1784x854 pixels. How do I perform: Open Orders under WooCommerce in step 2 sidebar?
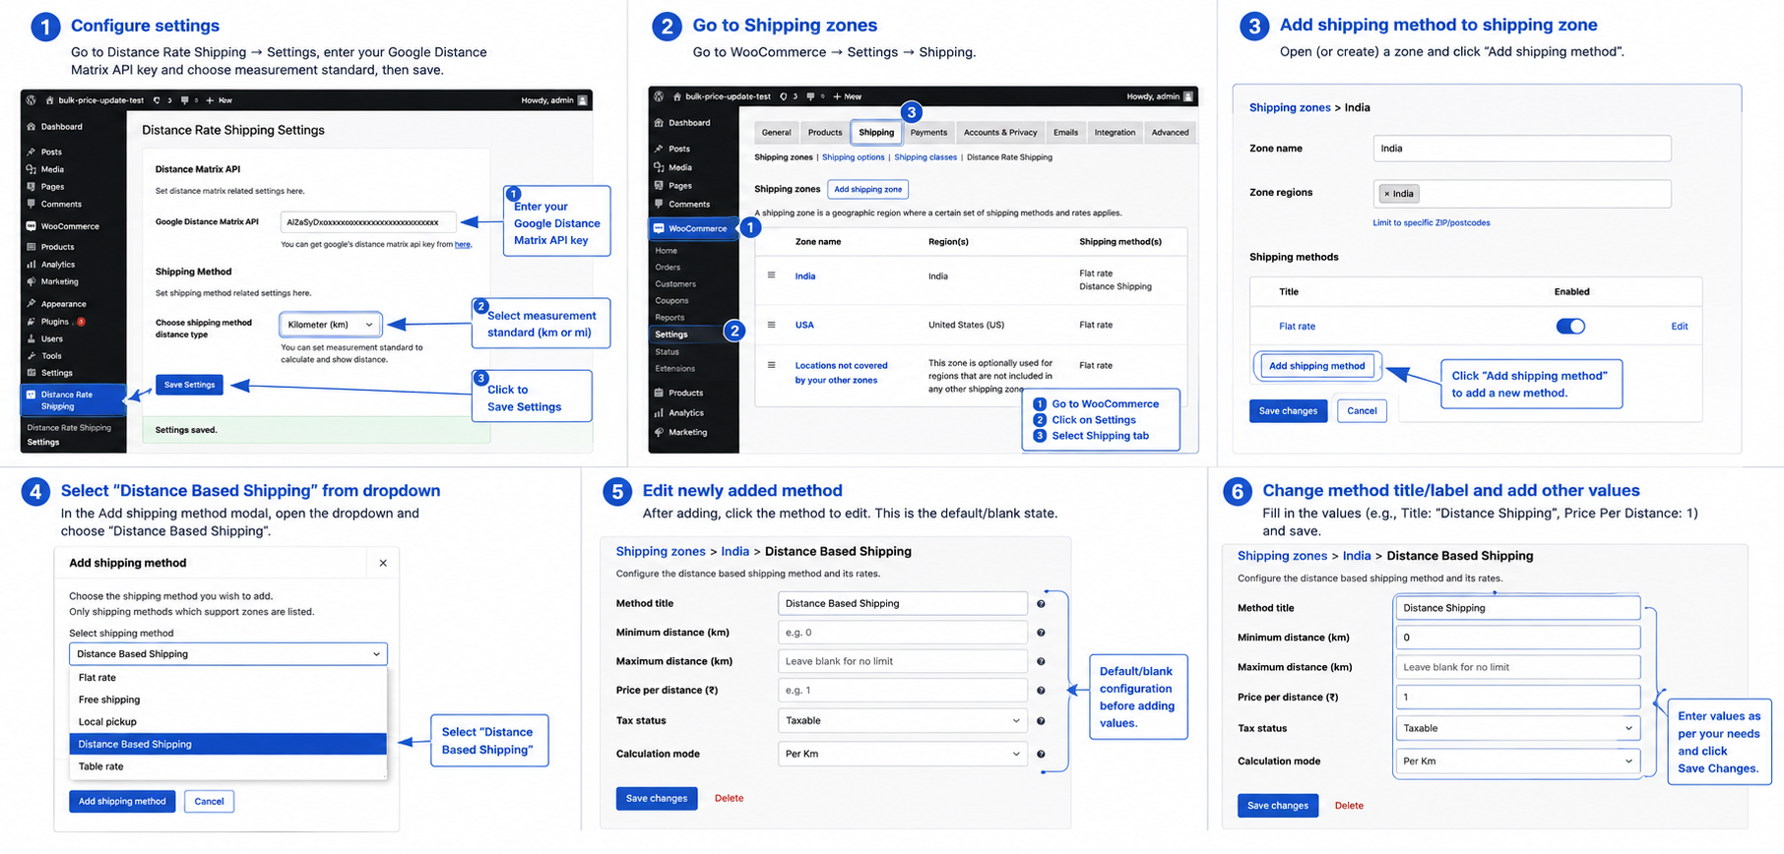click(668, 268)
